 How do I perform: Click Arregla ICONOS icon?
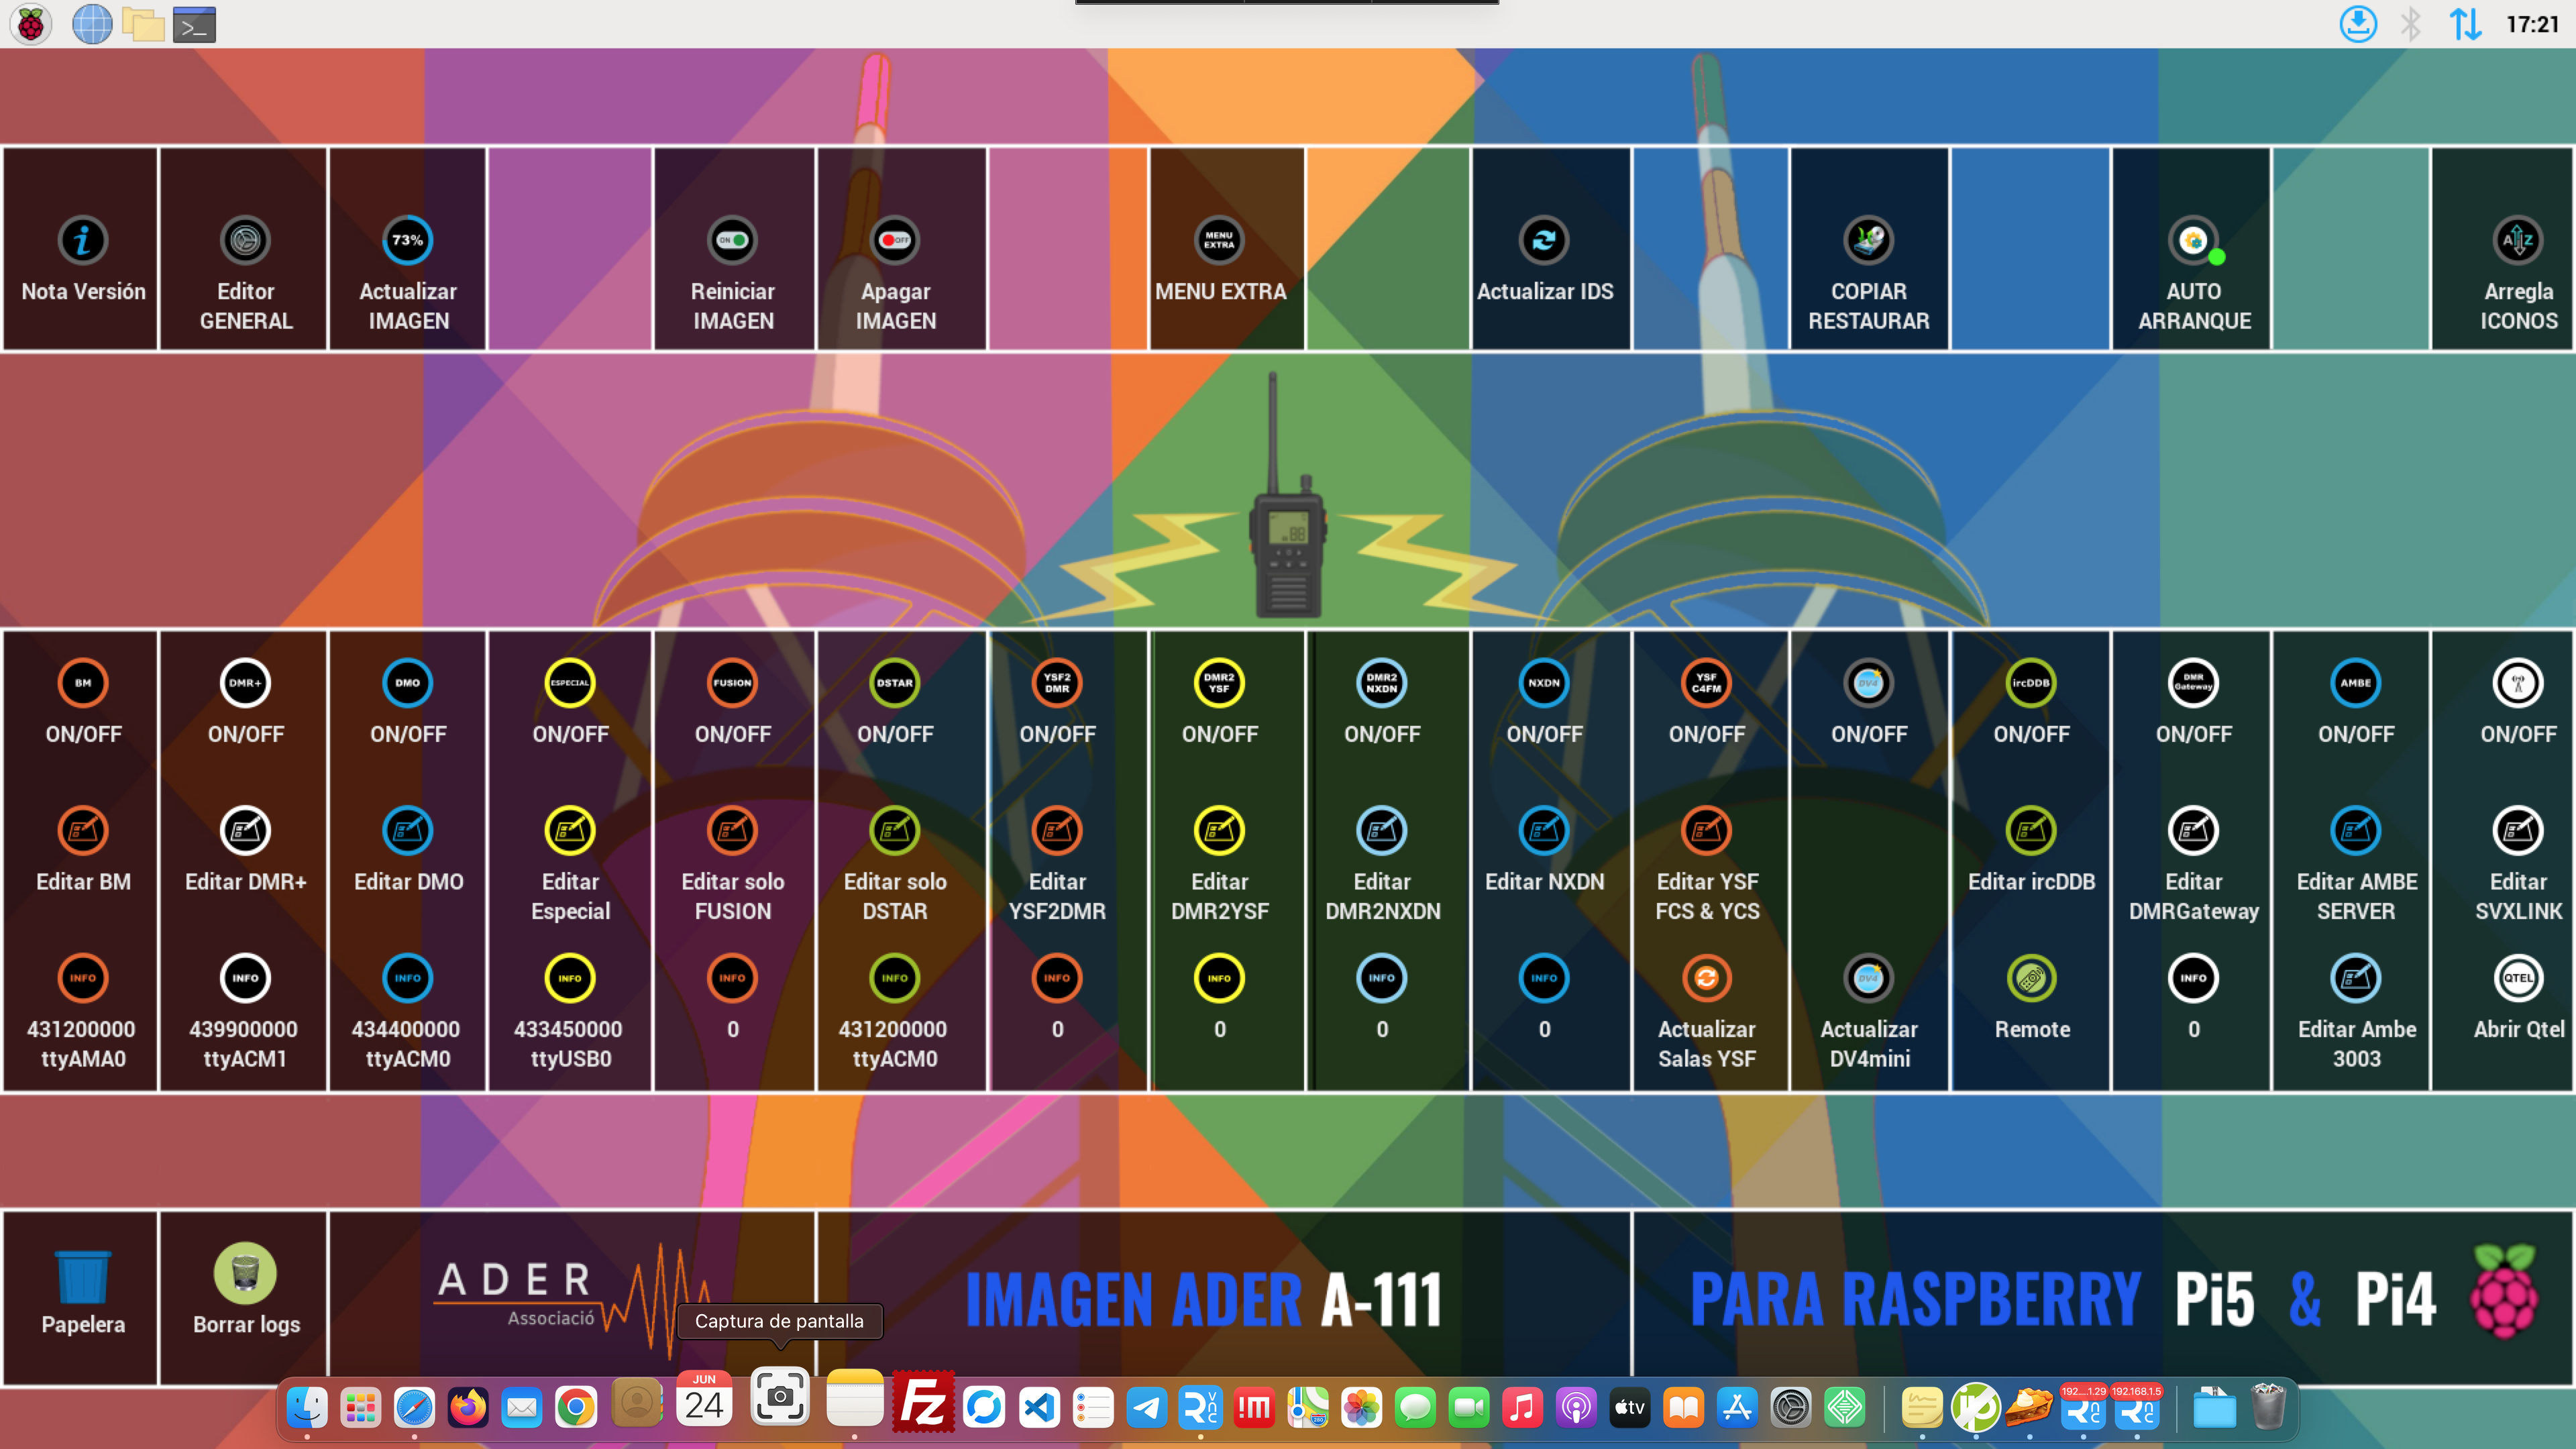point(2517,240)
